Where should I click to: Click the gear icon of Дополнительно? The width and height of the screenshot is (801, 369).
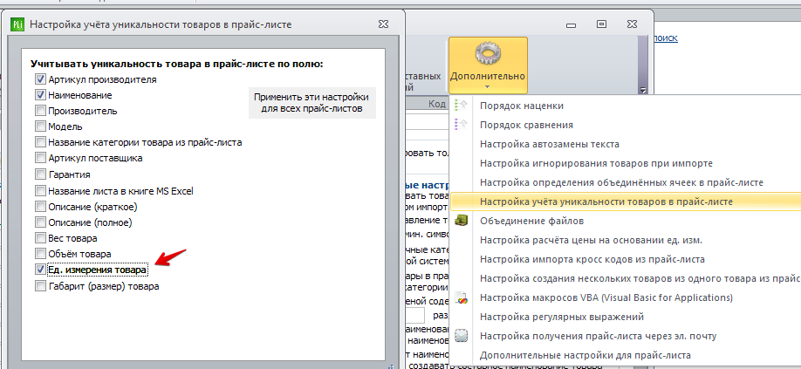click(x=488, y=53)
